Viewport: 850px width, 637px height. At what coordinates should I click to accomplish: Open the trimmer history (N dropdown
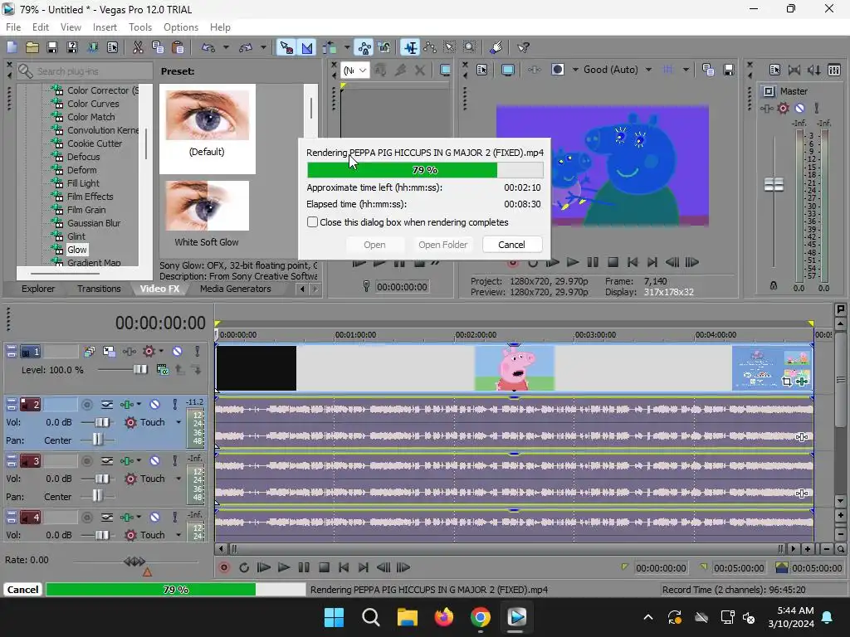point(355,71)
